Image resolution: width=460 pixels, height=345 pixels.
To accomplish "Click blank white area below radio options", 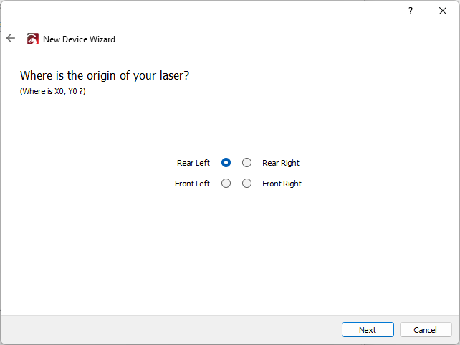I will (229, 251).
